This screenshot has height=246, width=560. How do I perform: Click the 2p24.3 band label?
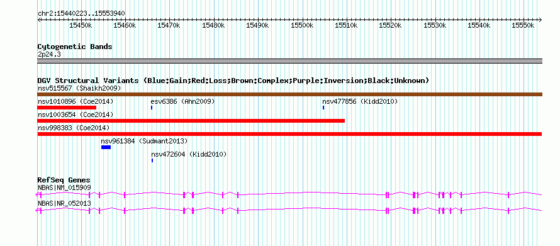pos(49,54)
